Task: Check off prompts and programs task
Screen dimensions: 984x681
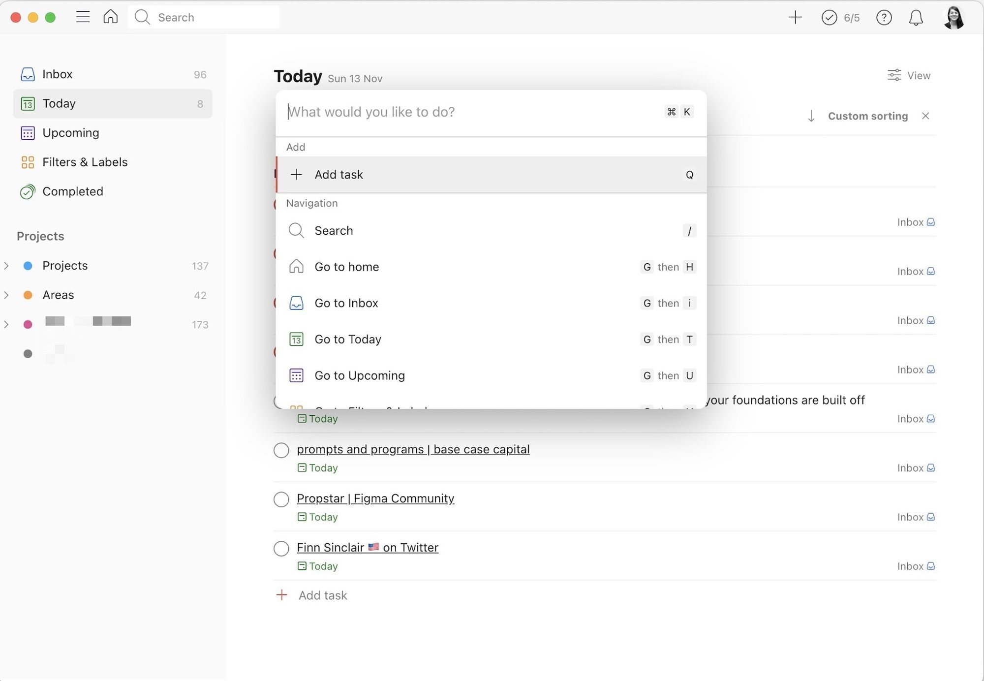Action: (x=281, y=450)
